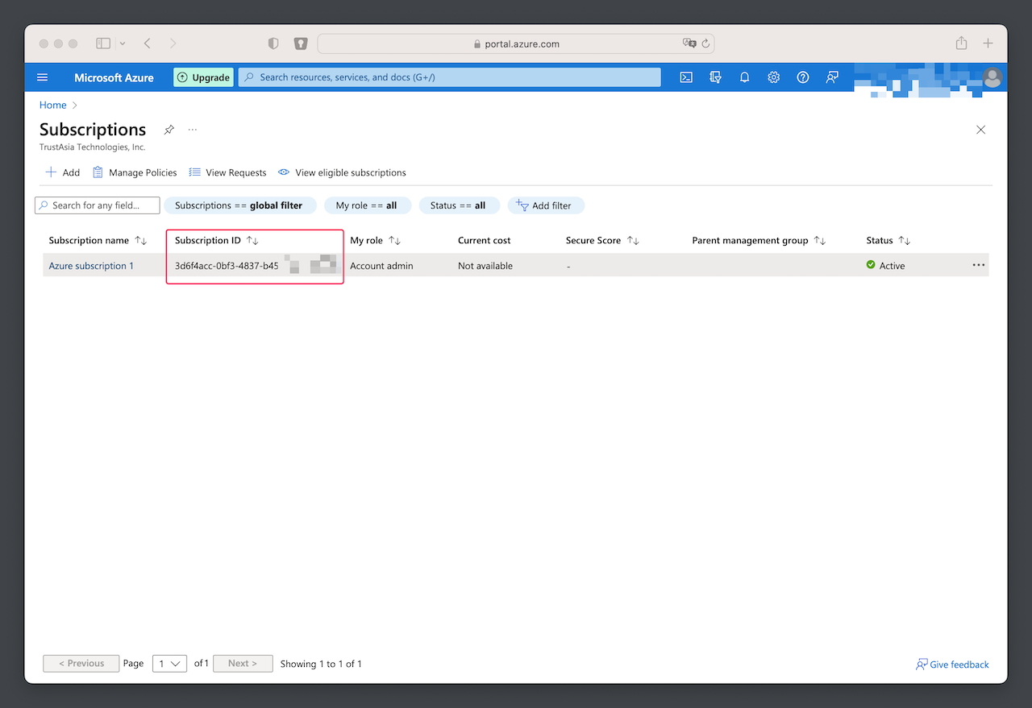Viewport: 1032px width, 708px height.
Task: Open the Help question mark icon
Action: coord(802,77)
